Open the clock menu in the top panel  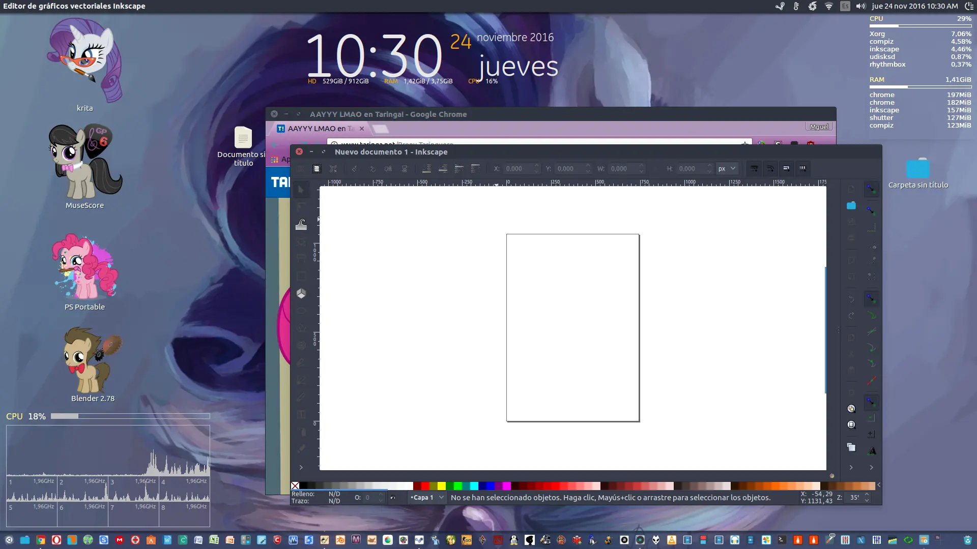click(916, 6)
